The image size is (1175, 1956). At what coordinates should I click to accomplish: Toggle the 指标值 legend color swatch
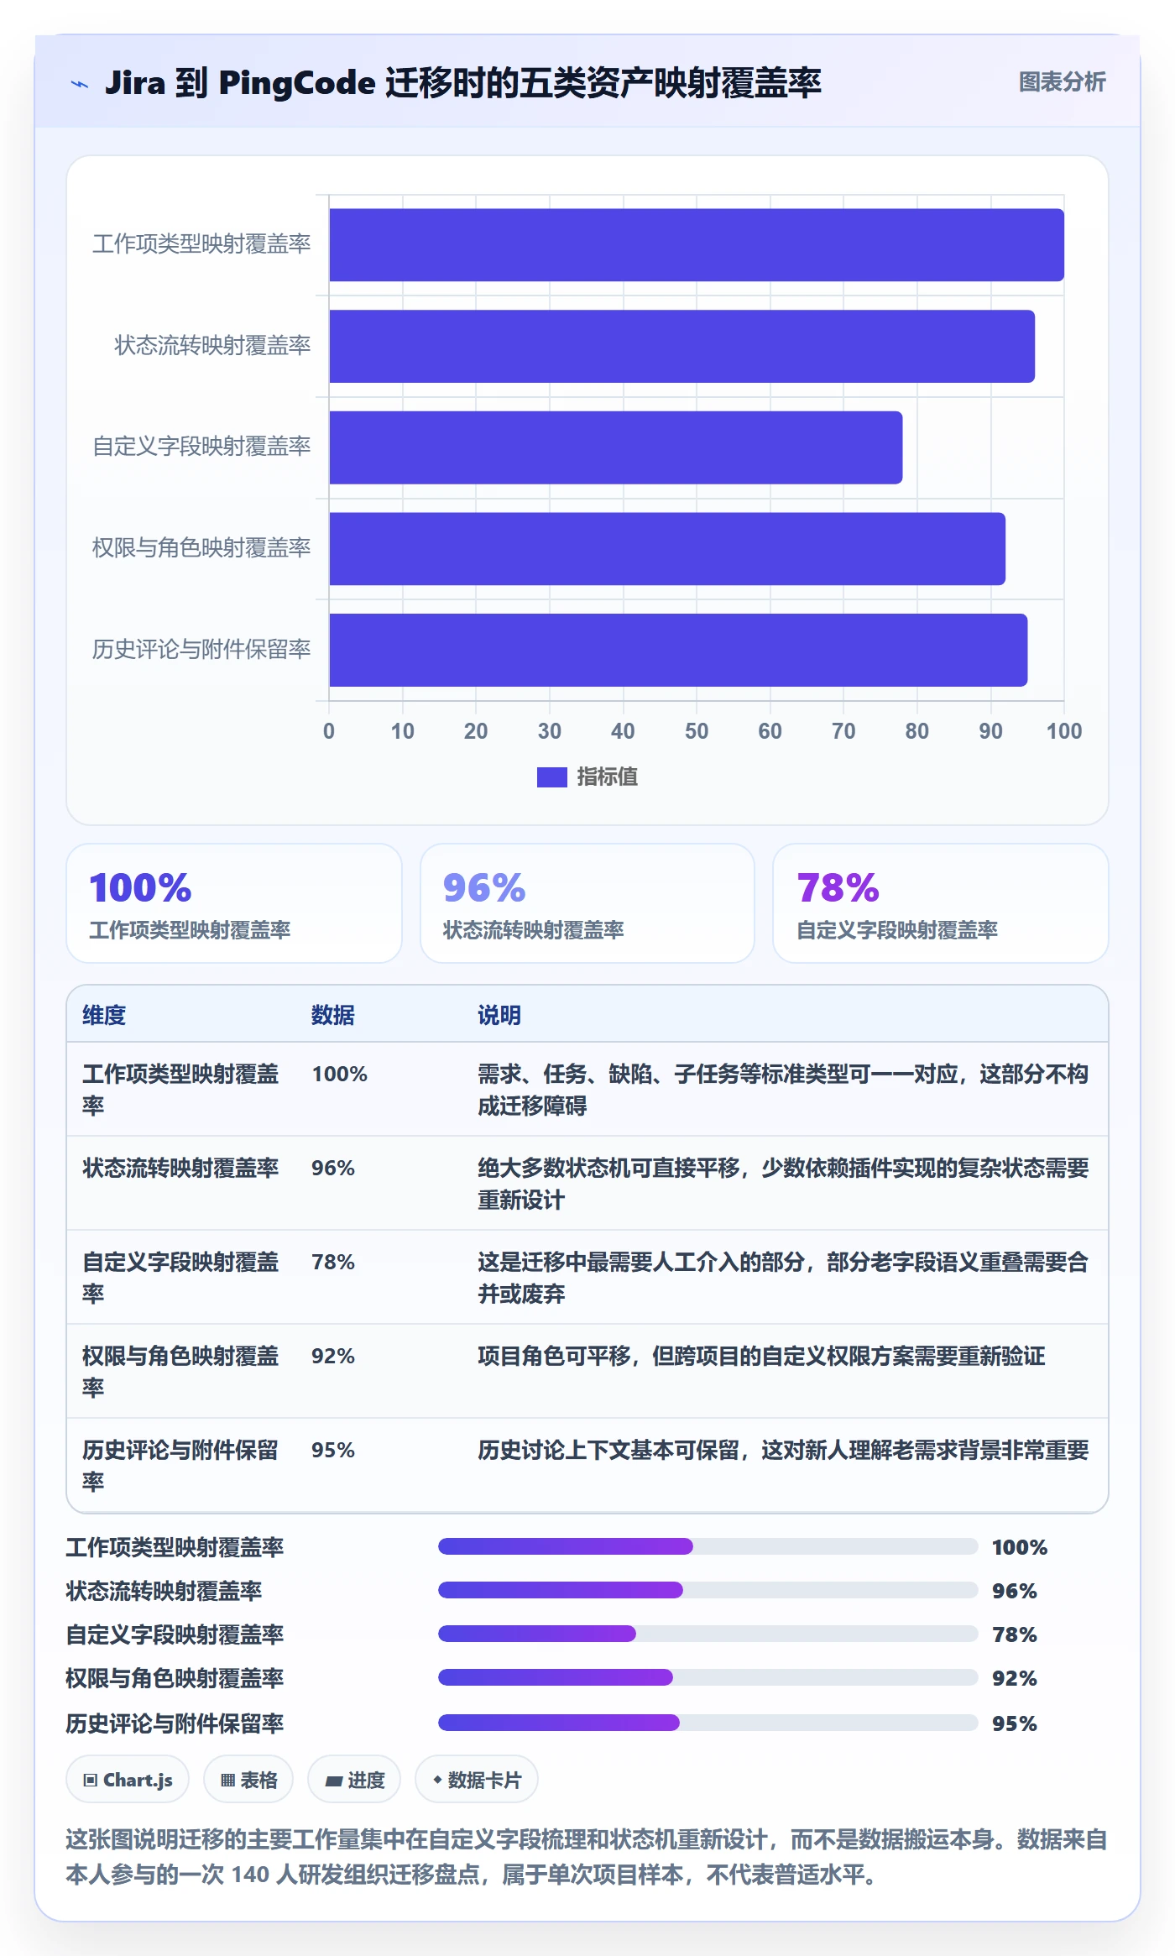point(551,777)
